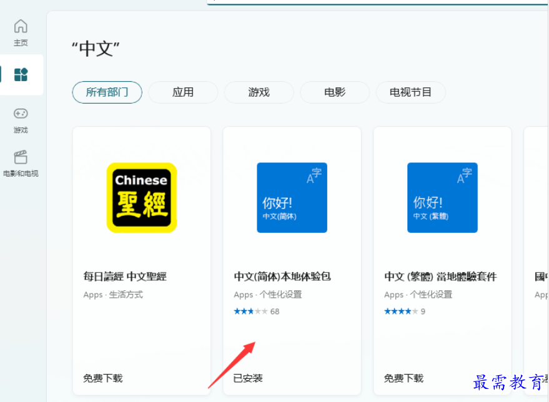Click 免费下载 under 中文 (繁體) card
This screenshot has height=402, width=549.
pos(403,378)
